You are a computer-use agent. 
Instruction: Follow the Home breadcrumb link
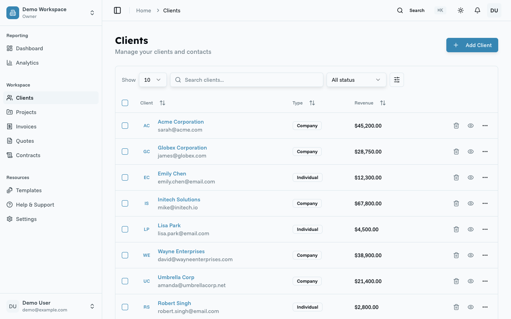coord(144,10)
